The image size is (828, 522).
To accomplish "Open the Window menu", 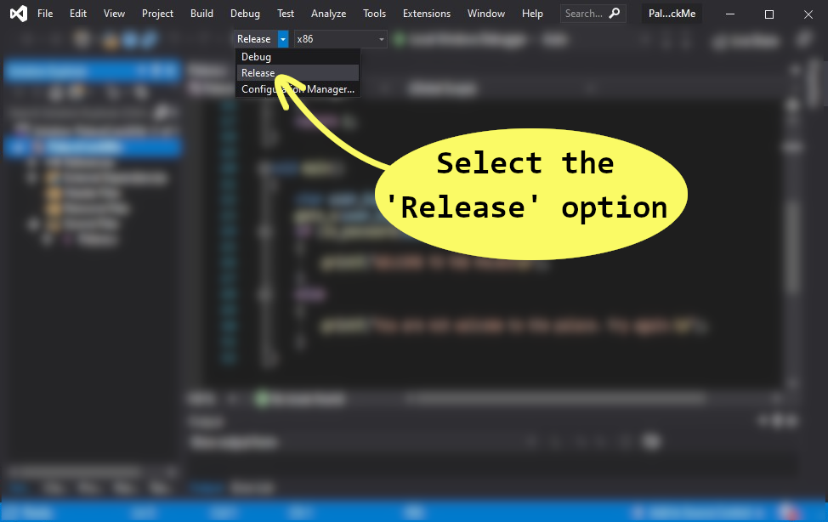I will [x=485, y=14].
